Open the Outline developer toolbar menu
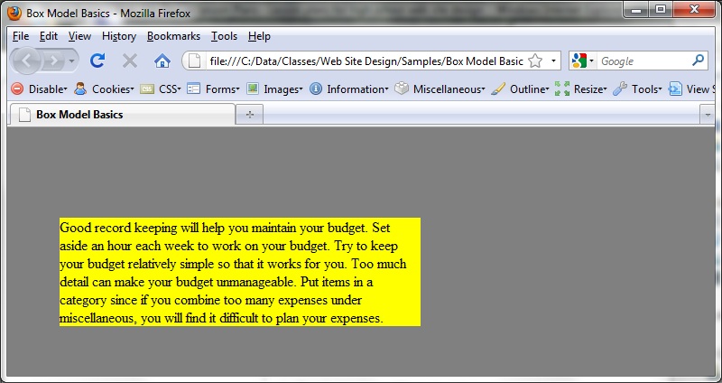Image resolution: width=722 pixels, height=383 pixels. (529, 89)
